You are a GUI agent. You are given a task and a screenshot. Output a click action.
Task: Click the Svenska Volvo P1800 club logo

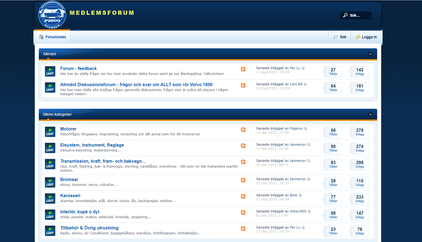coord(52,15)
